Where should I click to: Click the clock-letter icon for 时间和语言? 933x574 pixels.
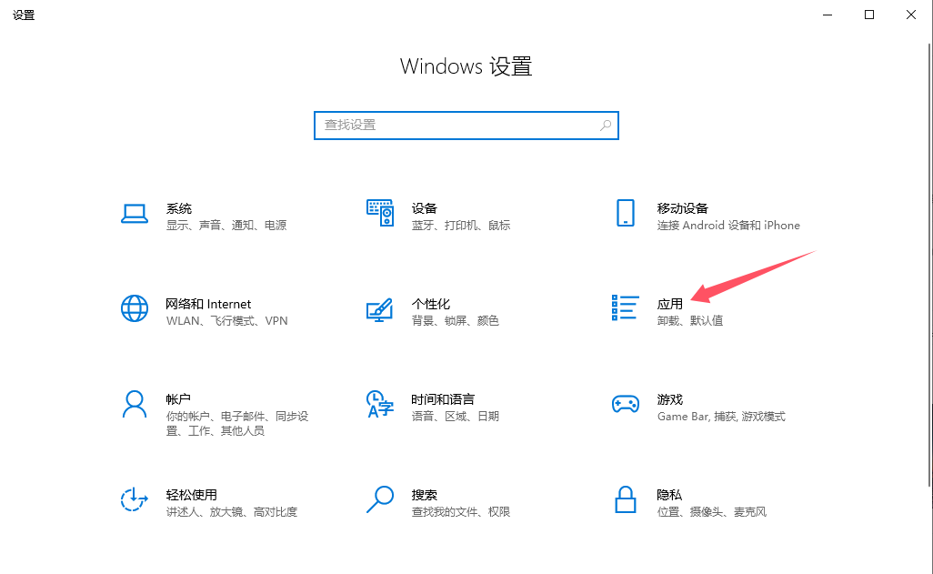(x=379, y=404)
